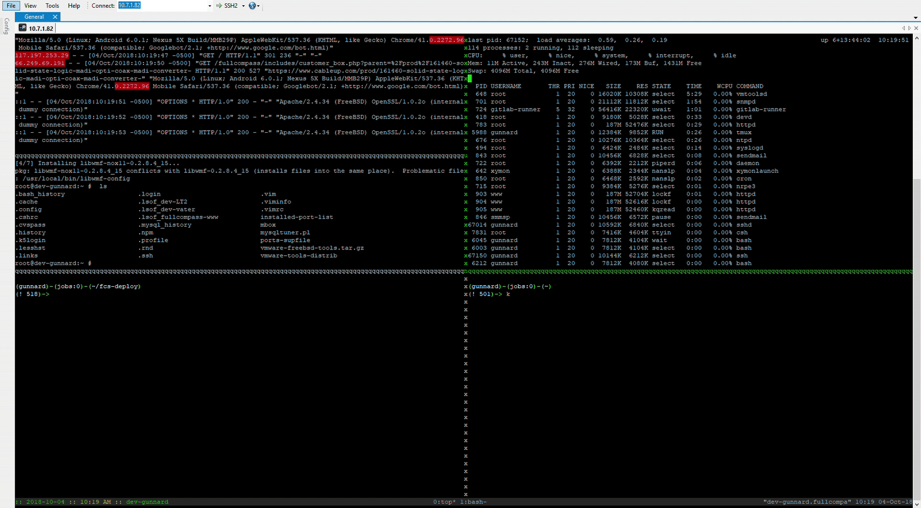Viewport: 921px width, 508px height.
Task: Open the Help menu
Action: (x=74, y=6)
